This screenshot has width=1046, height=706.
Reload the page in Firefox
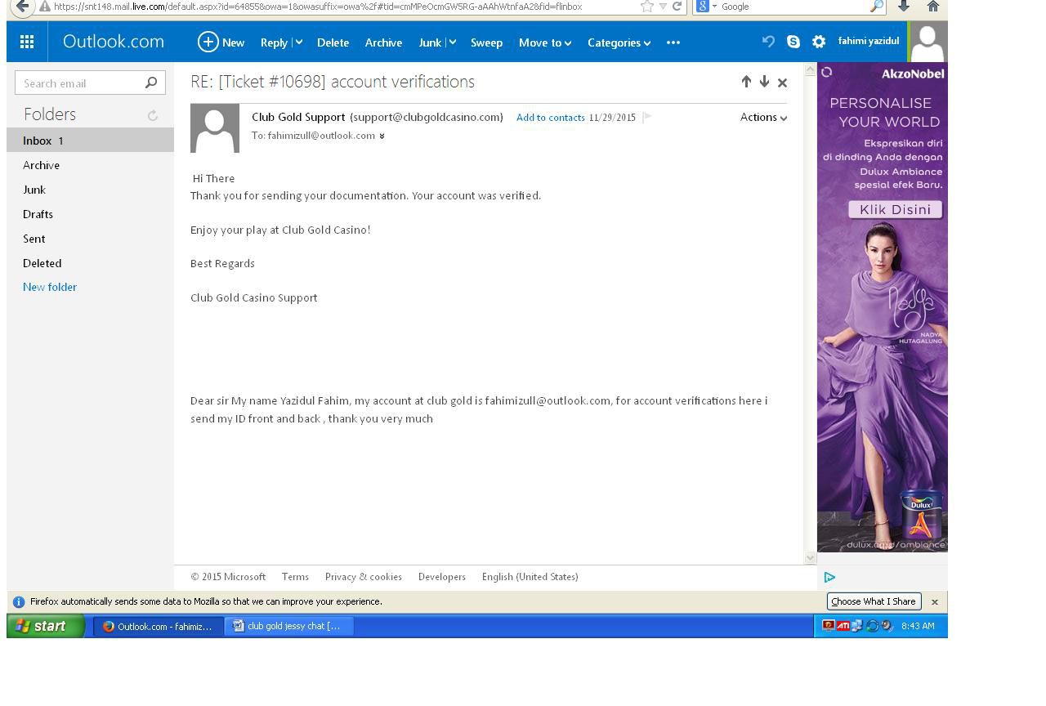[677, 7]
